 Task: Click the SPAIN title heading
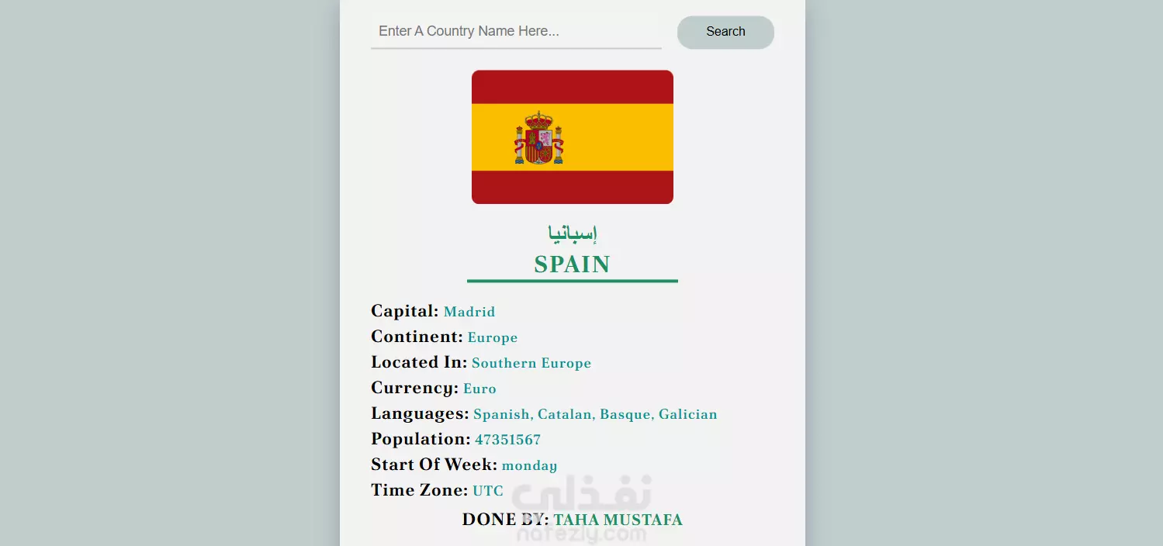pyautogui.click(x=573, y=264)
